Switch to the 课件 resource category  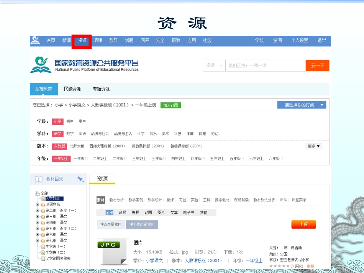[283, 200]
